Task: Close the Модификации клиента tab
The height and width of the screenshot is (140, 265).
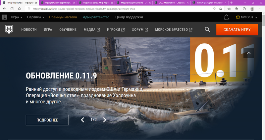Action: click(x=150, y=3)
